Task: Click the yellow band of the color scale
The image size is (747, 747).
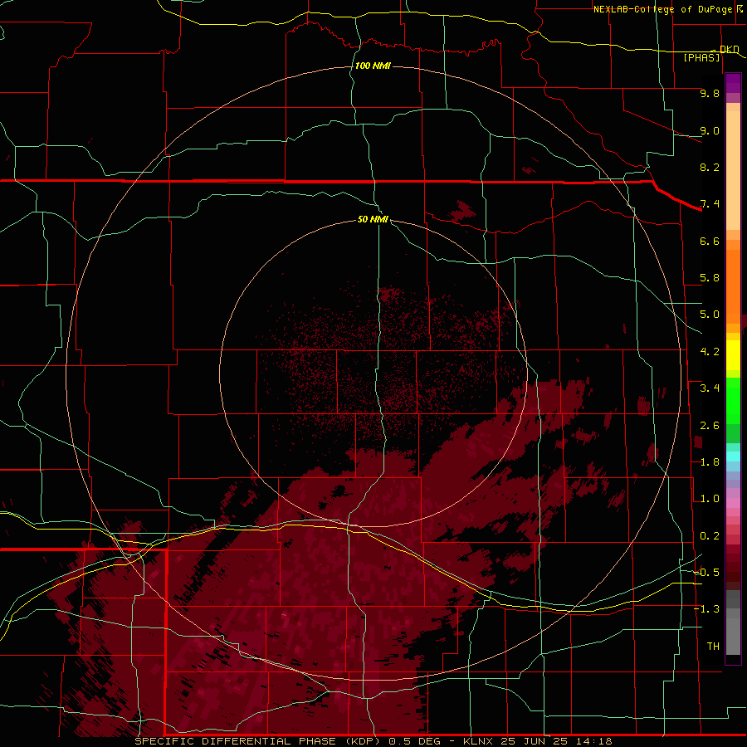Action: (733, 355)
